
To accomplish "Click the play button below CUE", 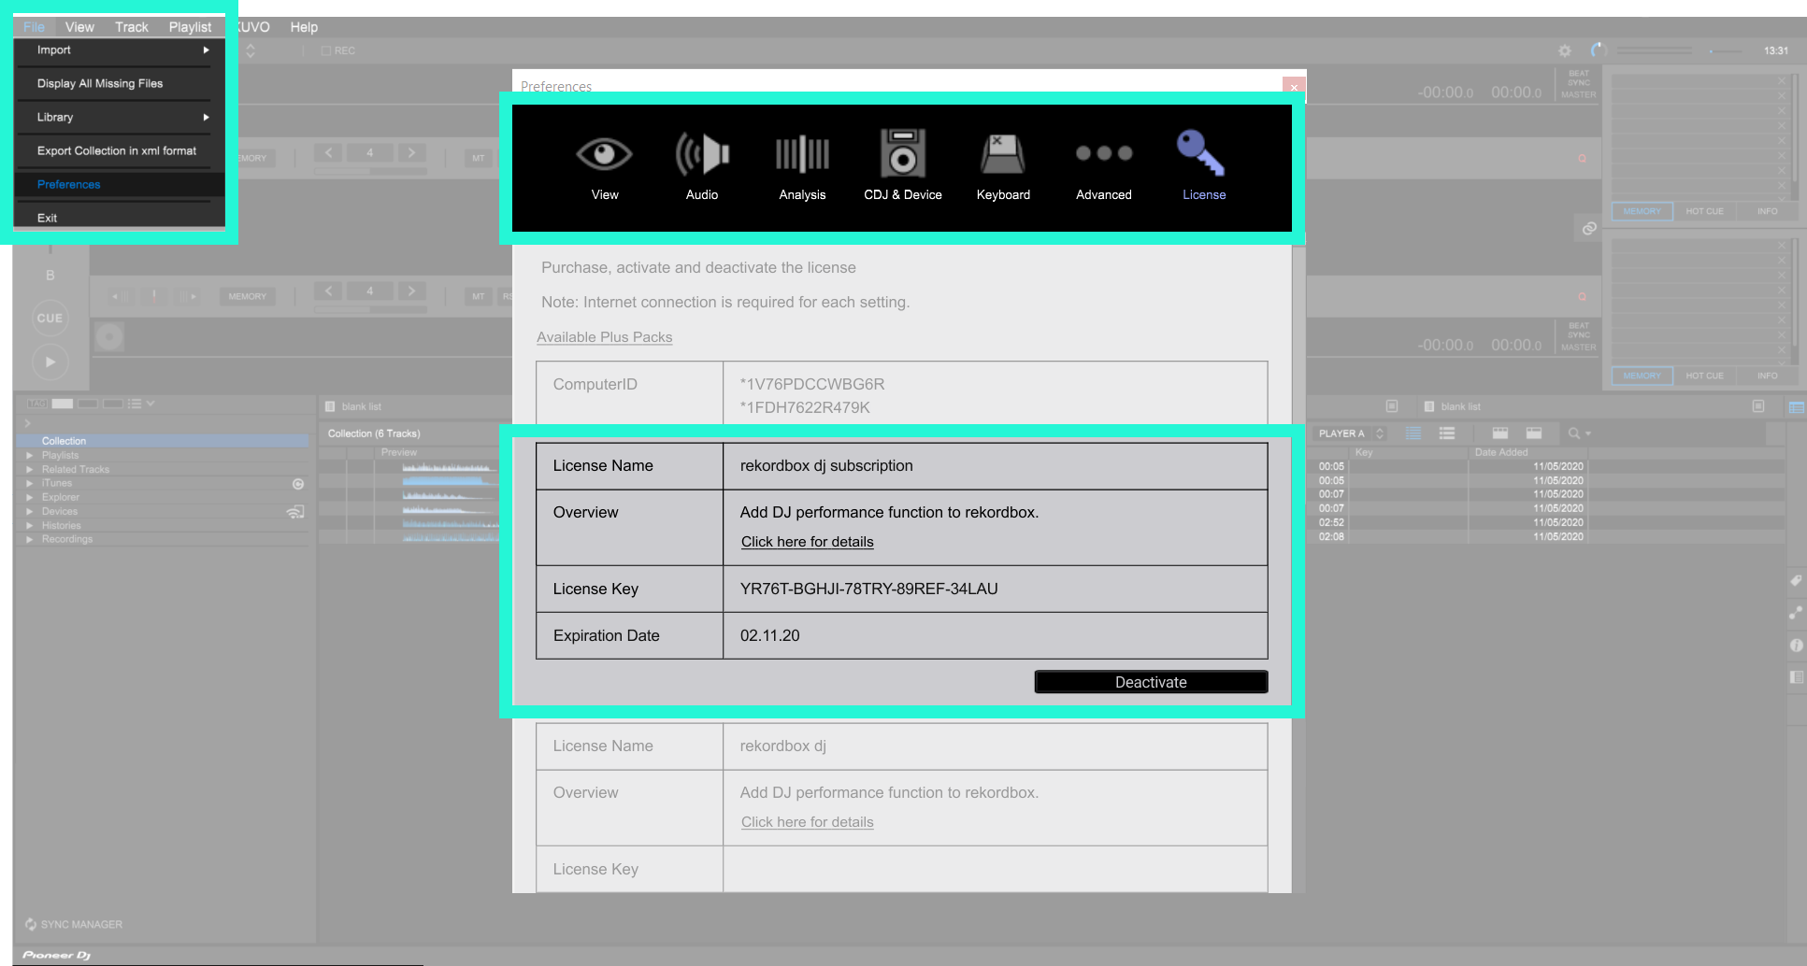I will pyautogui.click(x=50, y=362).
